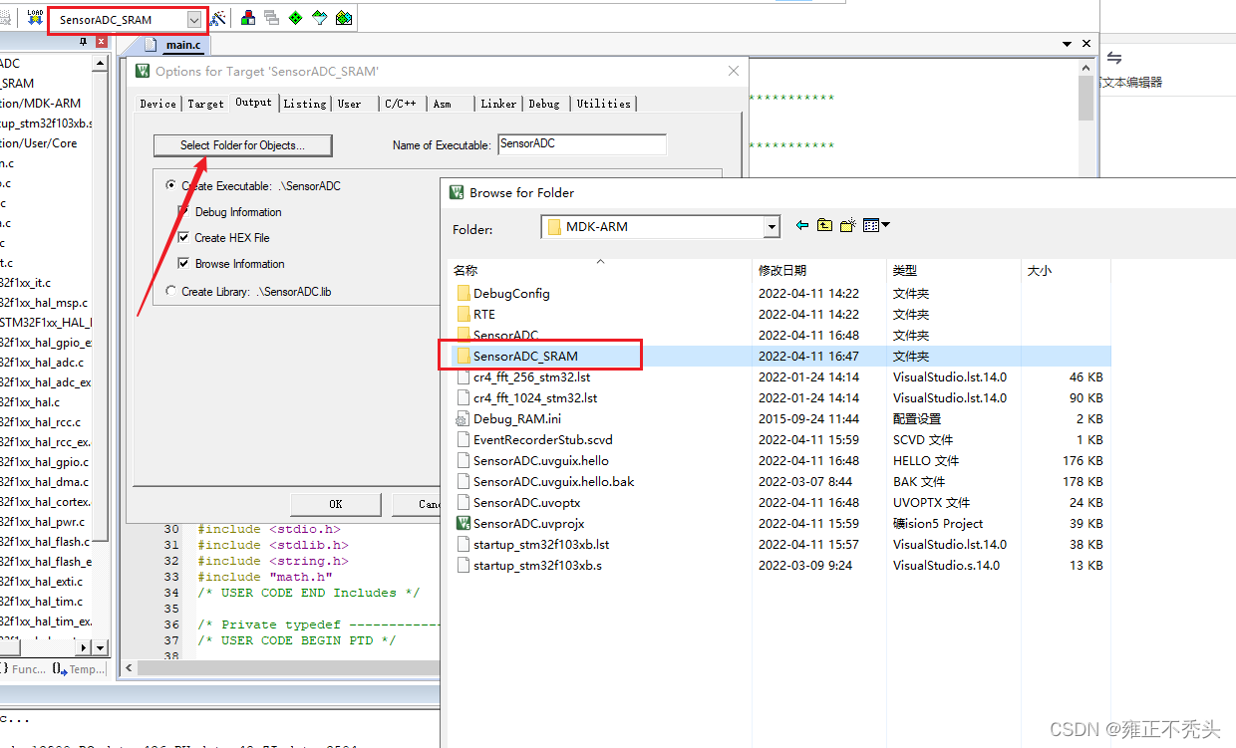Select the Create Executable radio button
The width and height of the screenshot is (1236, 748).
[171, 186]
